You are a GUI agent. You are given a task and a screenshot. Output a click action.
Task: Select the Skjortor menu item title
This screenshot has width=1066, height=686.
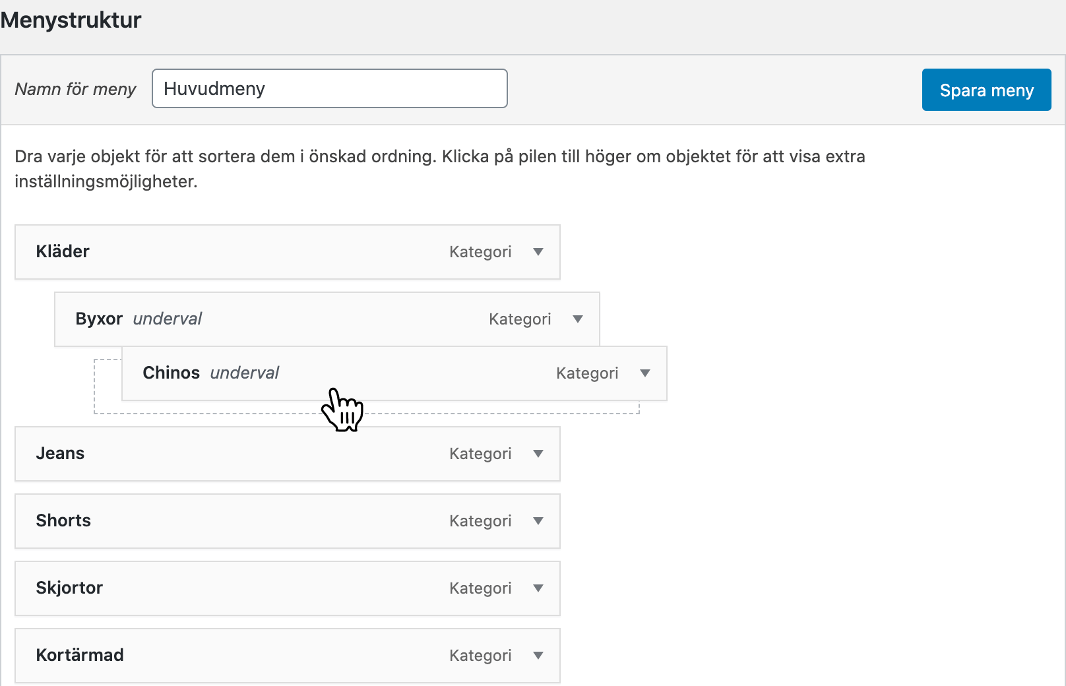(69, 588)
